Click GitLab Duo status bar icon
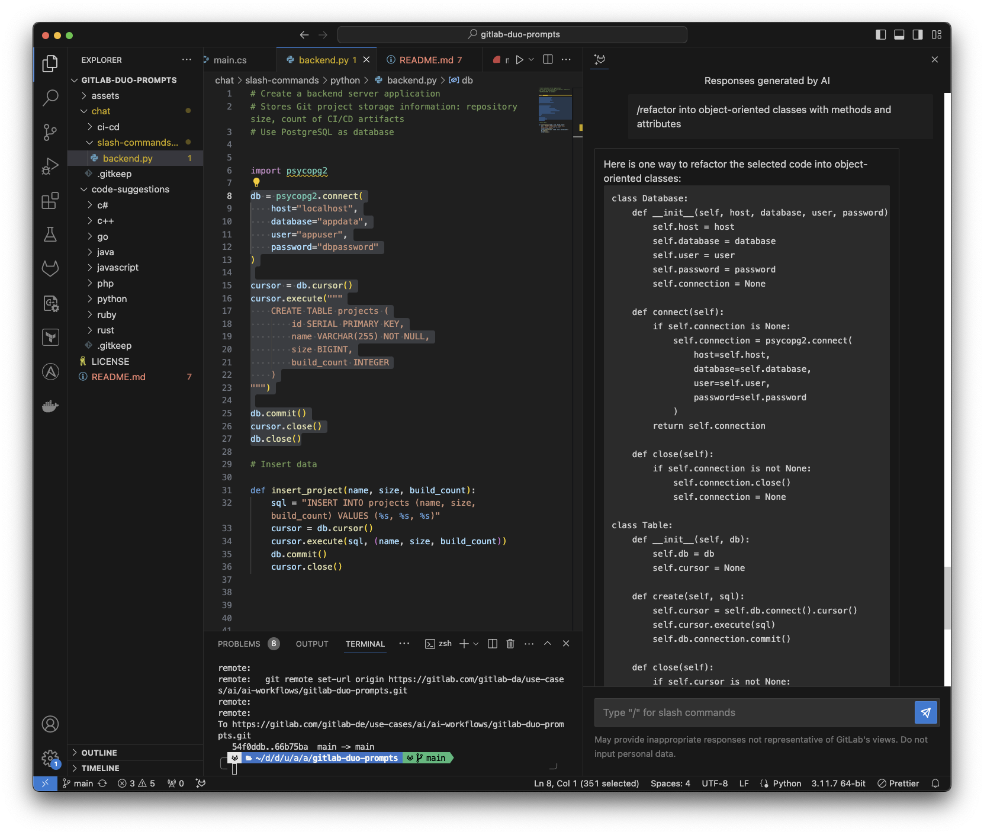 pyautogui.click(x=201, y=783)
